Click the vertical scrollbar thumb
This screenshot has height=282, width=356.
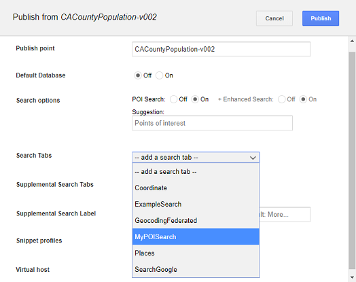coord(352,161)
